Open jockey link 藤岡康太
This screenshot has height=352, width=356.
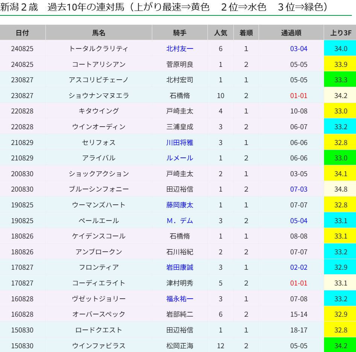180,205
